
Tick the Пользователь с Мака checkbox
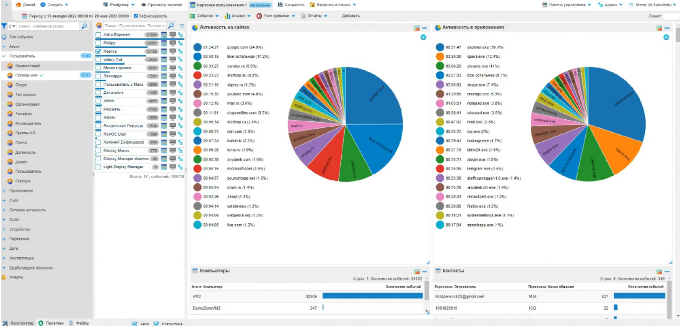click(x=99, y=84)
